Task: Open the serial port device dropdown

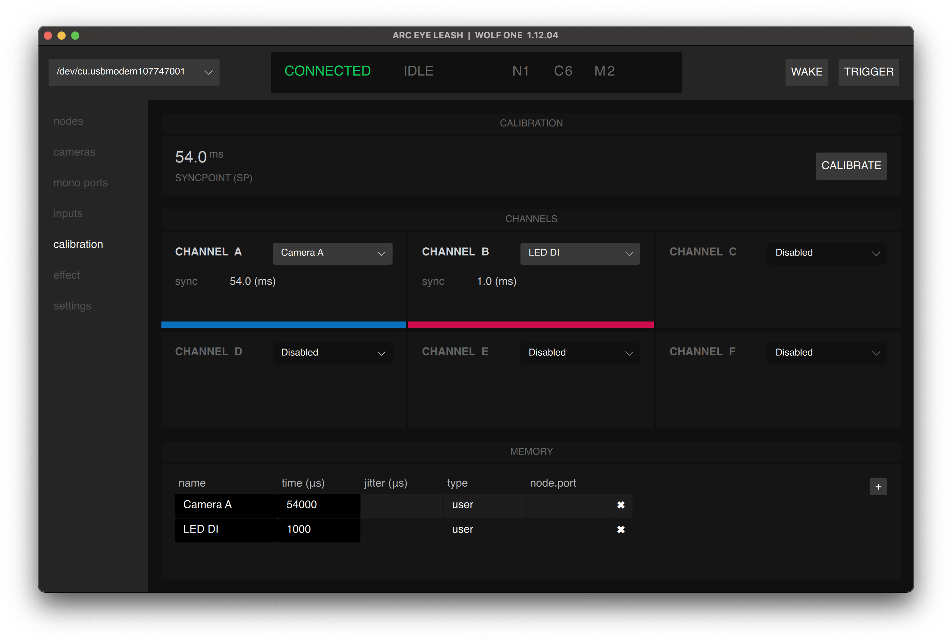Action: coord(134,72)
